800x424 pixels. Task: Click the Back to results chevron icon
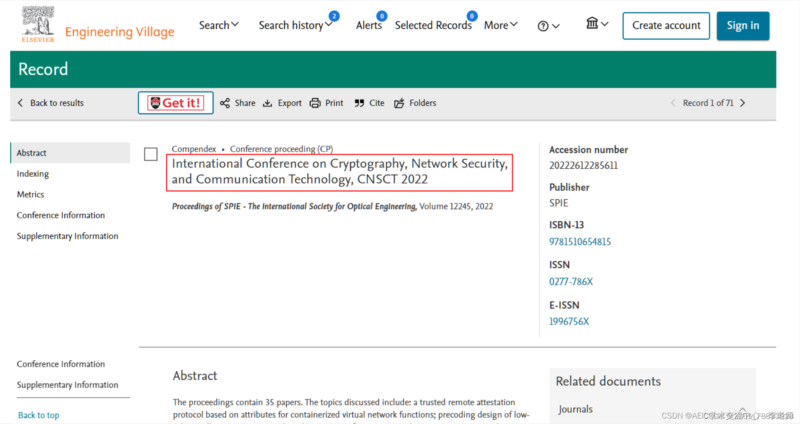[20, 103]
